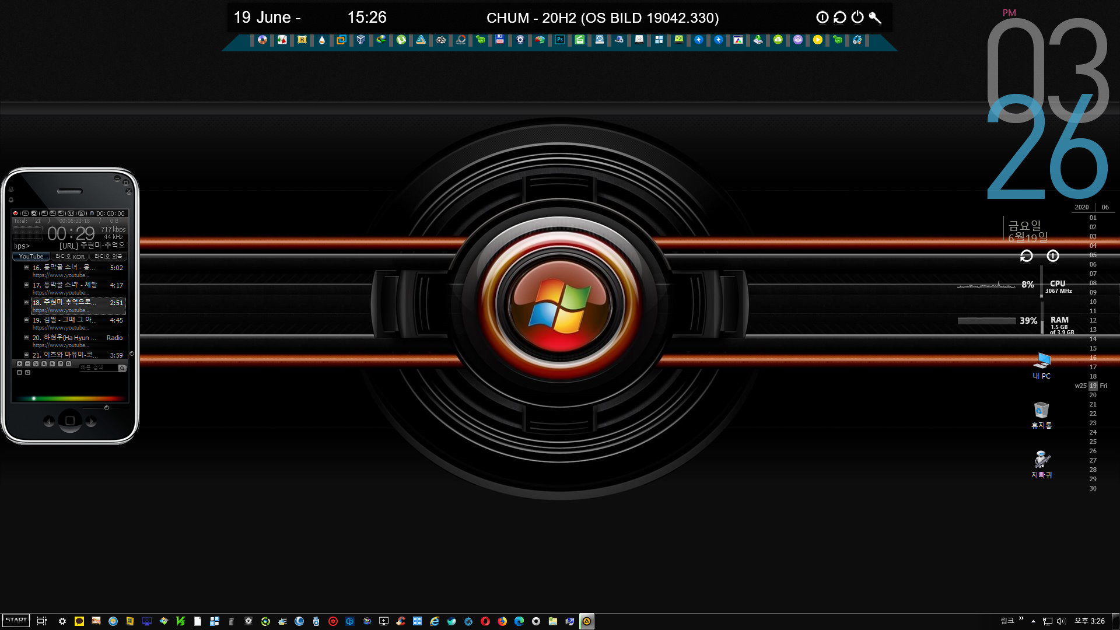1120x630 pixels.
Task: Click calendar day 30
Action: (x=1093, y=488)
